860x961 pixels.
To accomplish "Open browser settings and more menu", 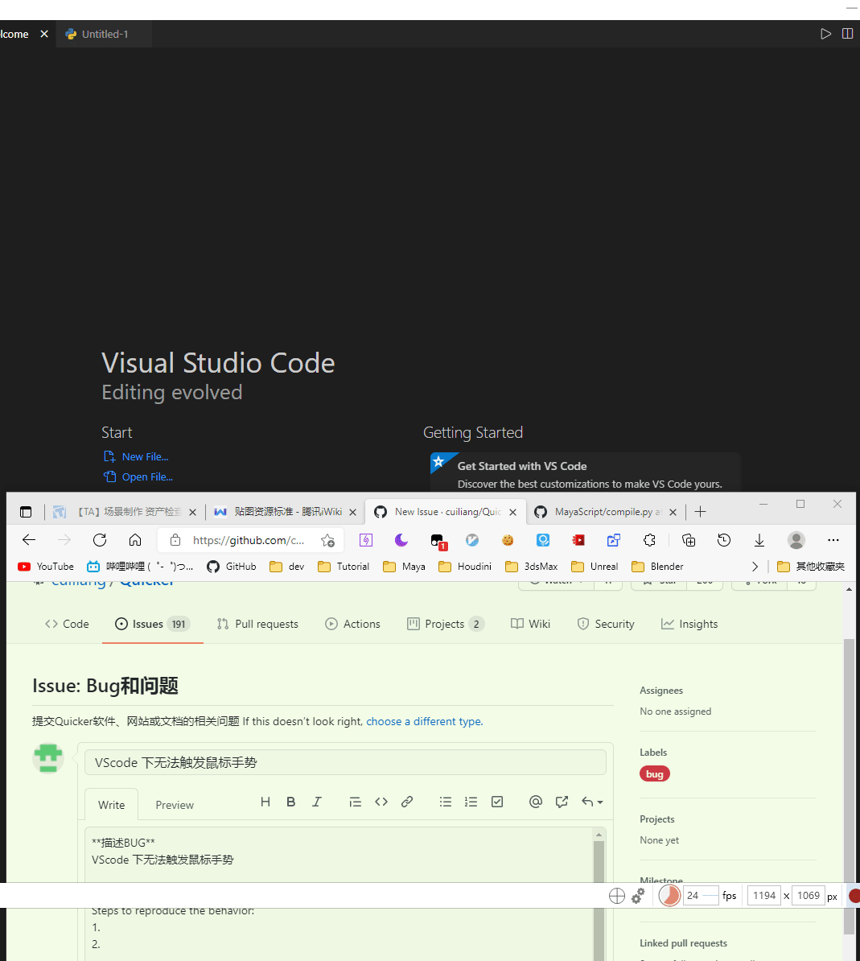I will tap(833, 540).
